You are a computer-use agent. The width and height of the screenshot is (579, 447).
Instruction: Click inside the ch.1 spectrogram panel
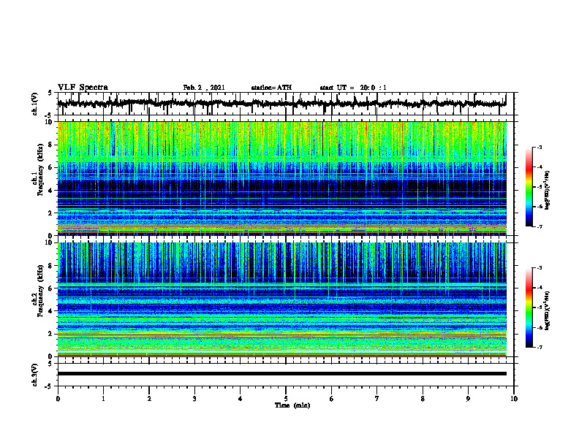tap(282, 178)
